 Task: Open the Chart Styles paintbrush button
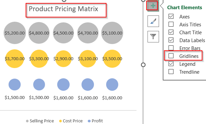point(153,21)
